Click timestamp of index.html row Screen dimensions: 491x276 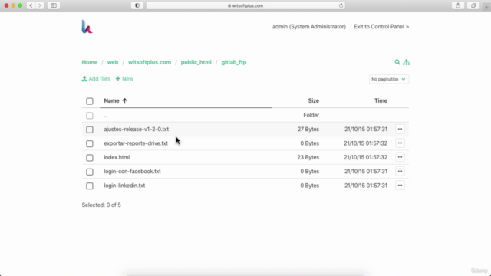click(365, 157)
